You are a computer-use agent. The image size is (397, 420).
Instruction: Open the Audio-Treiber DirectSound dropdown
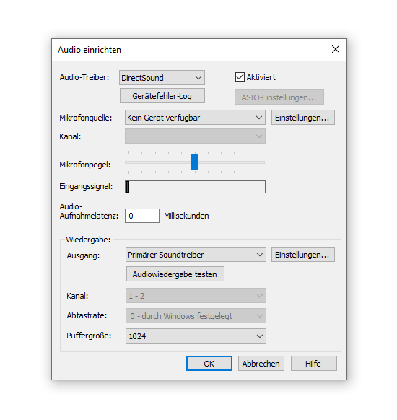pos(162,78)
